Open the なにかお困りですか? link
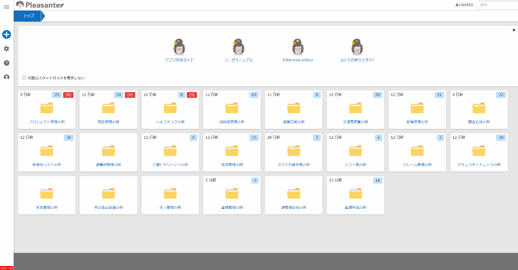Viewport: 518px width, 270px height. (x=357, y=60)
